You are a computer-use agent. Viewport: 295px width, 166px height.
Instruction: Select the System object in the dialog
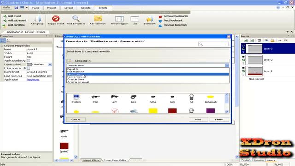click(76, 99)
